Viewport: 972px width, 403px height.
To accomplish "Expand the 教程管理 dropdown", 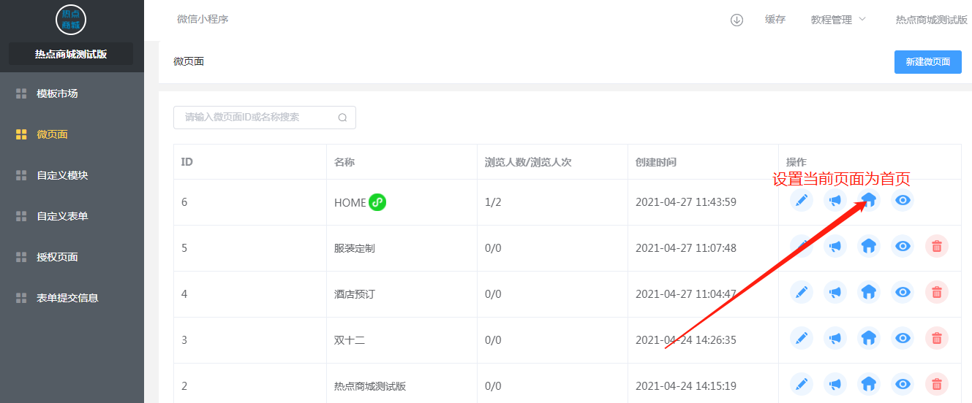I will point(838,20).
